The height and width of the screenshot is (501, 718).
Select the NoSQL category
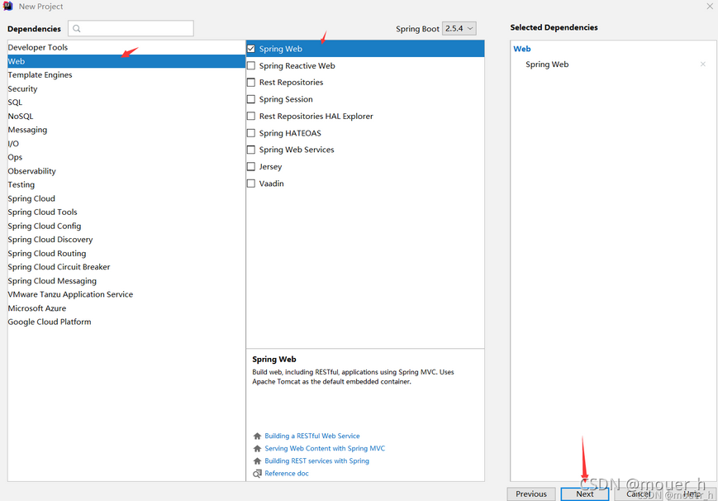tap(126, 116)
